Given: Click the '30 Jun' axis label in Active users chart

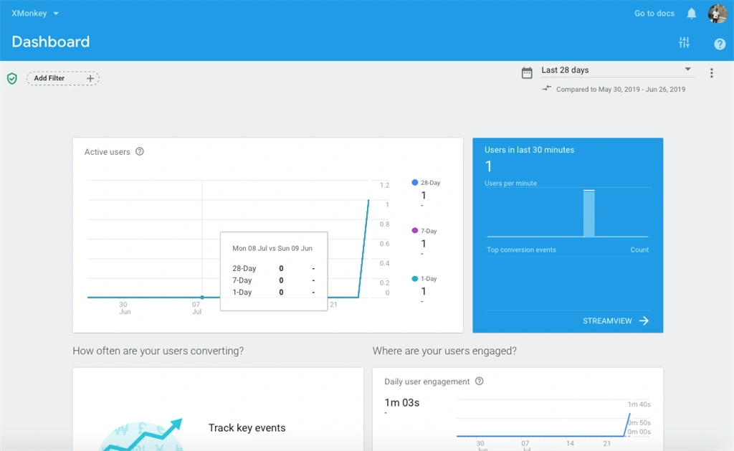Looking at the screenshot, I should [123, 308].
